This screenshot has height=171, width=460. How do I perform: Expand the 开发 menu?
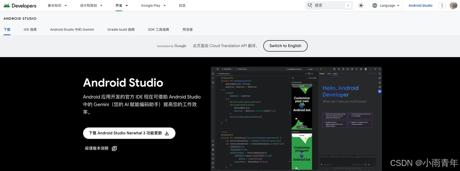(122, 5)
